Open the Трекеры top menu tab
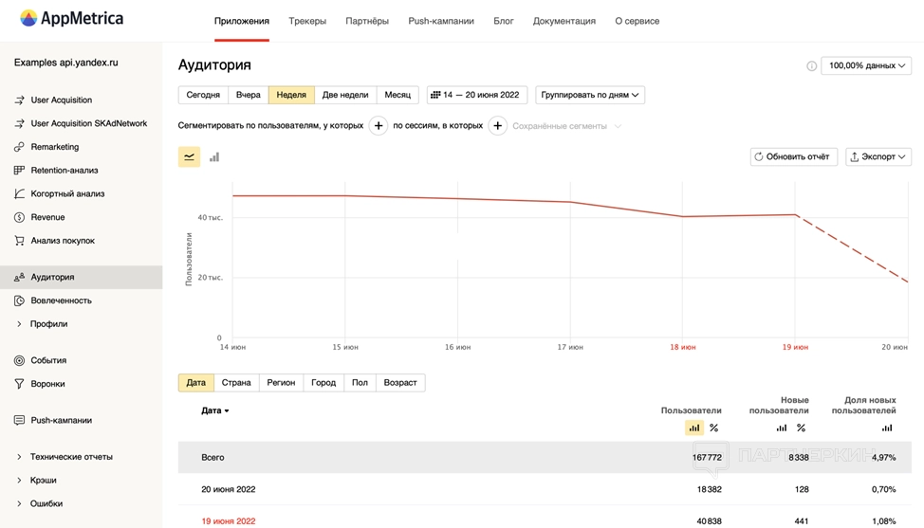The height and width of the screenshot is (528, 924). (x=307, y=21)
